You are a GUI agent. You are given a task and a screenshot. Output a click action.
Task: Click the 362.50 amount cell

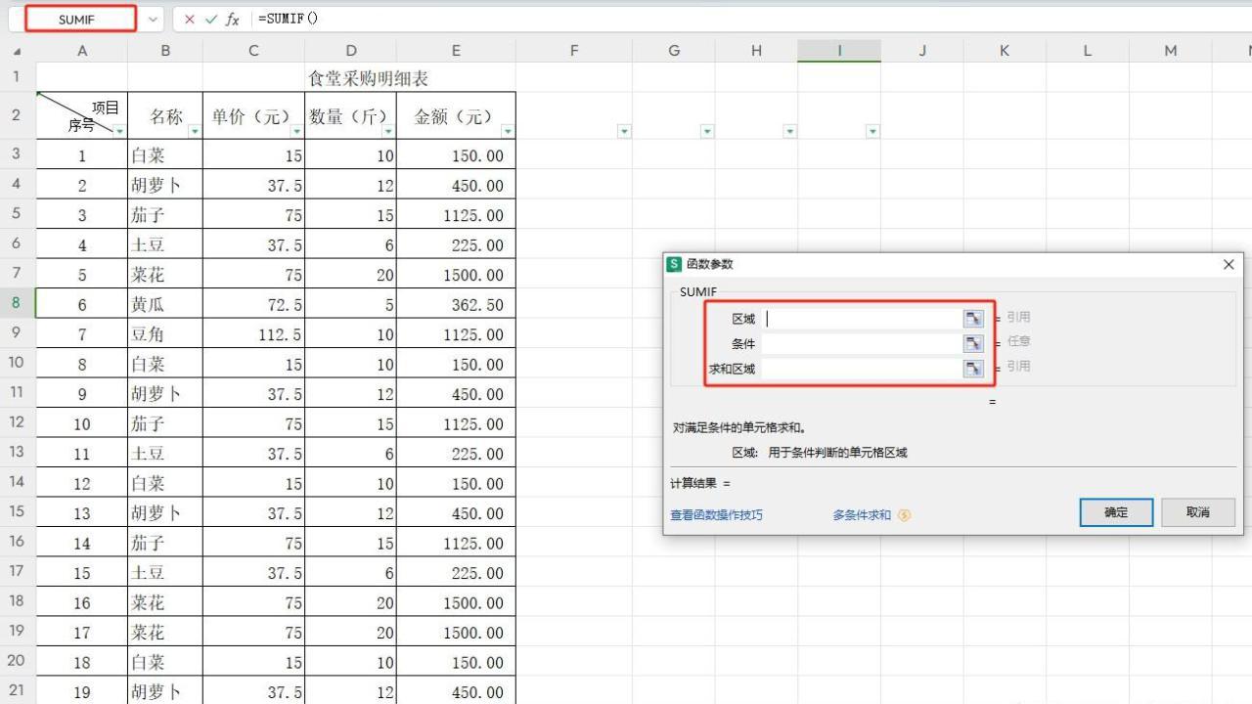[x=456, y=305]
